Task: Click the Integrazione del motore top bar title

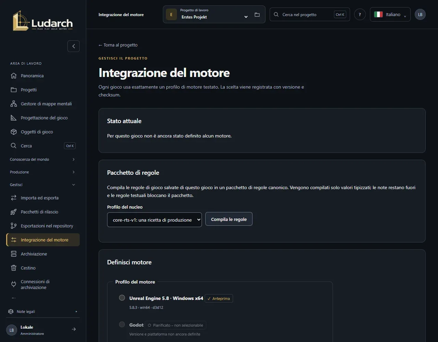Action: [x=121, y=15]
